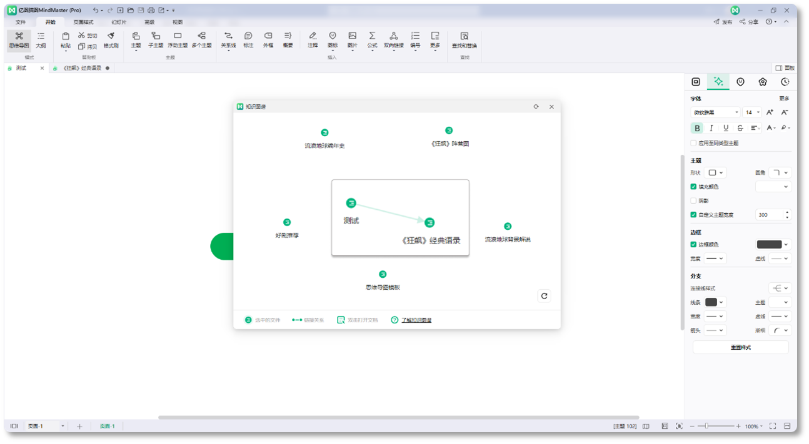Switch to 大纲 outline mode

pyautogui.click(x=41, y=40)
